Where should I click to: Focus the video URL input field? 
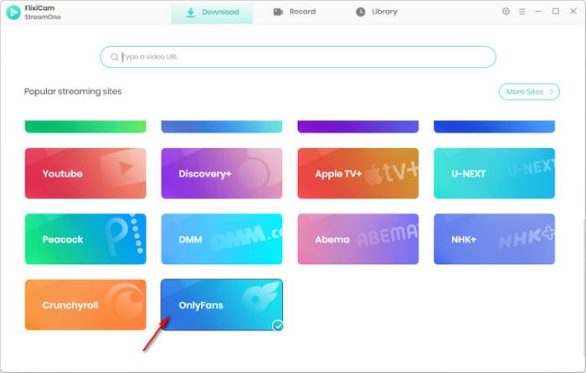click(x=298, y=57)
